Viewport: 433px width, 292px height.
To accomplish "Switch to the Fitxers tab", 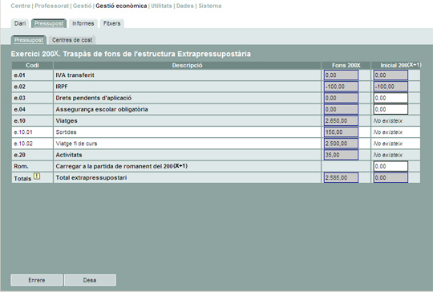I will (x=111, y=23).
